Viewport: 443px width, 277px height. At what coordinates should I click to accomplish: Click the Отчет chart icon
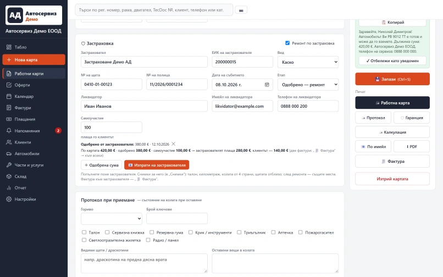click(x=9, y=187)
